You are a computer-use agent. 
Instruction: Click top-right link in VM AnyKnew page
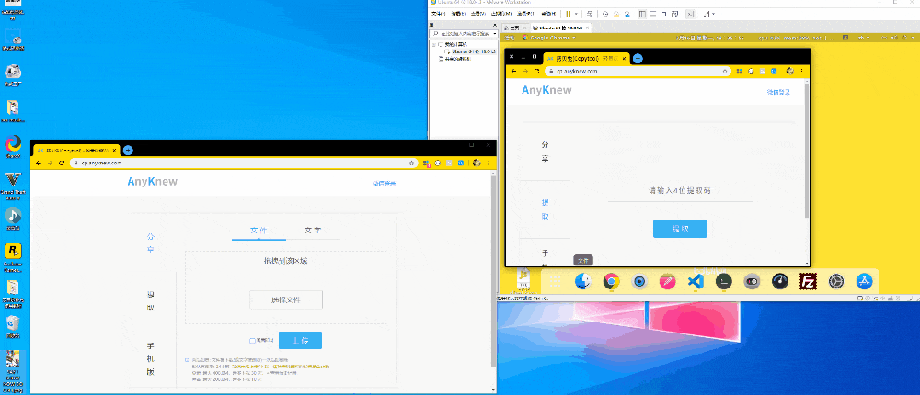778,92
